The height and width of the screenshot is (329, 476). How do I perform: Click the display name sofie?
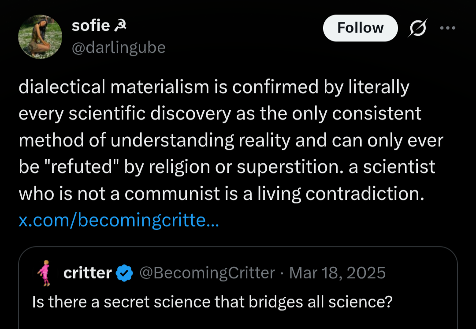[x=90, y=26]
